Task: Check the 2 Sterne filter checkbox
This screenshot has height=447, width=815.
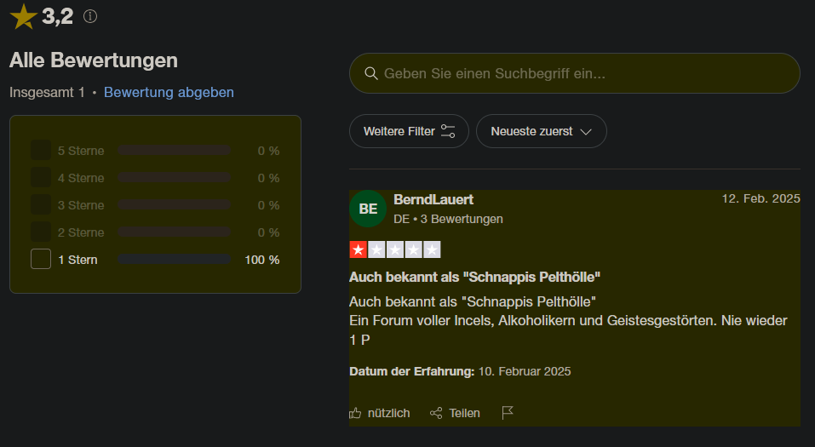Action: pyautogui.click(x=41, y=232)
